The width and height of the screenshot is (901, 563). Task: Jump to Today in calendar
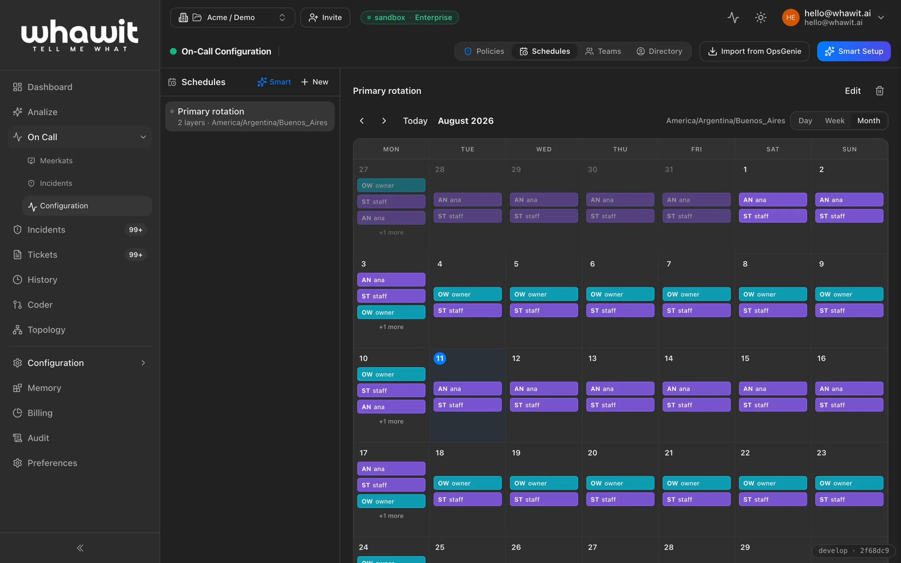pos(415,121)
